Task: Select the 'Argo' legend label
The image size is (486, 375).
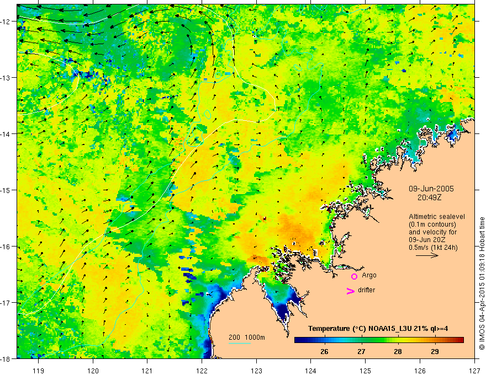Action: (369, 275)
